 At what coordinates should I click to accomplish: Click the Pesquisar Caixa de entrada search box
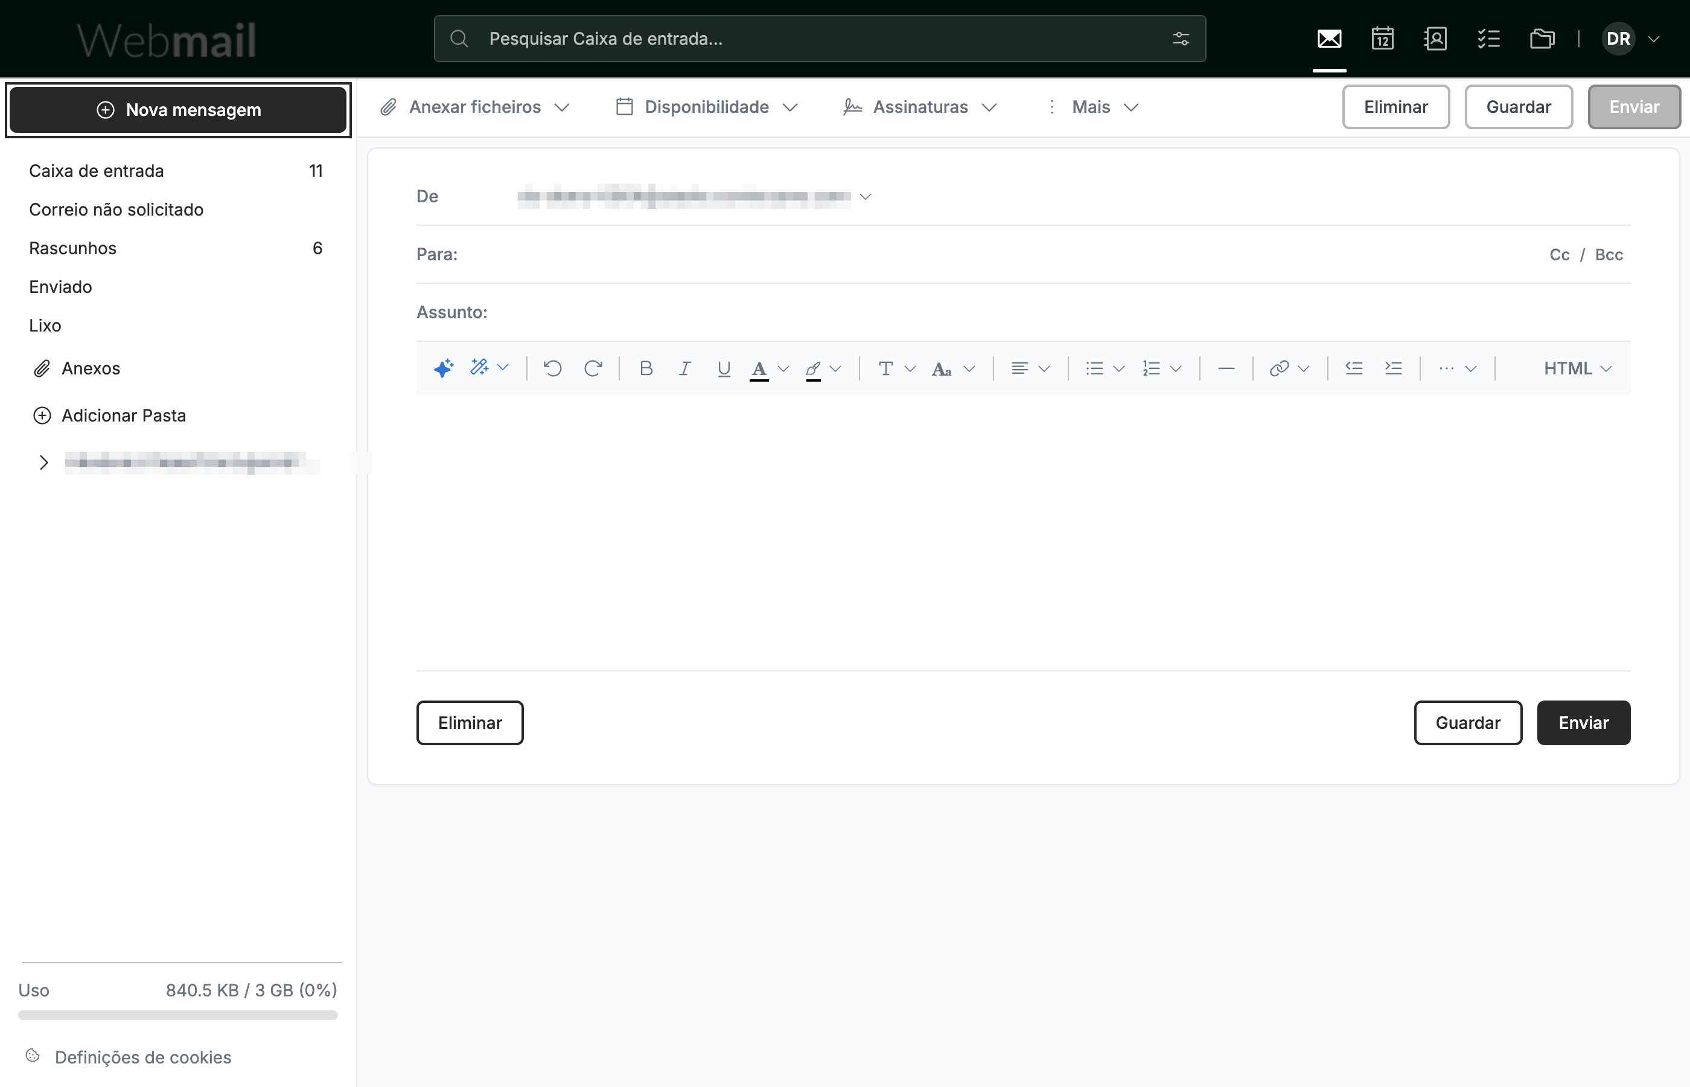[x=820, y=39]
